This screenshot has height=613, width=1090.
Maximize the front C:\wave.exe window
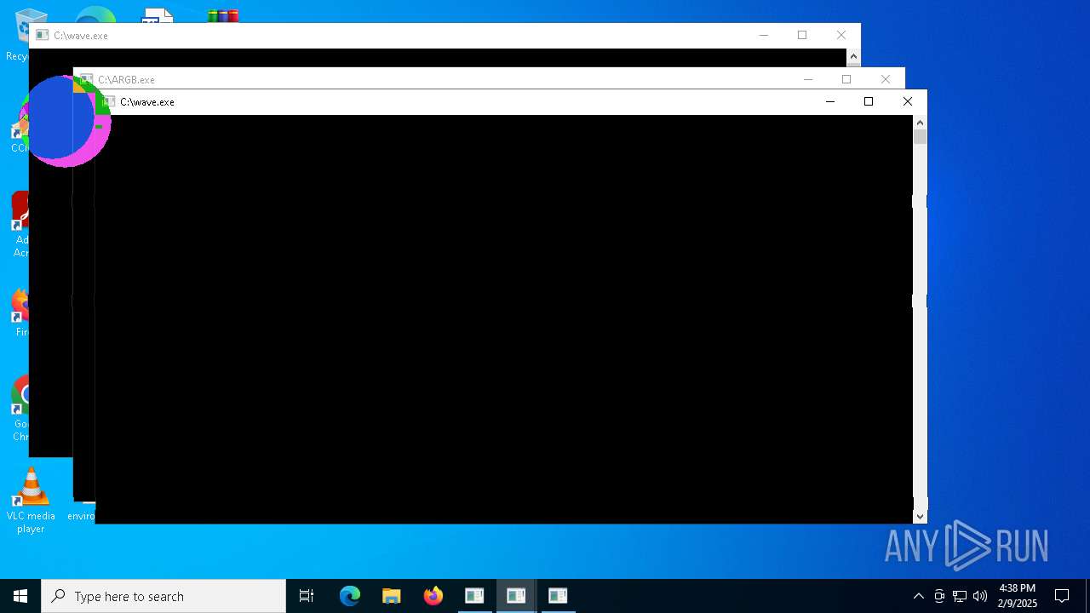869,101
